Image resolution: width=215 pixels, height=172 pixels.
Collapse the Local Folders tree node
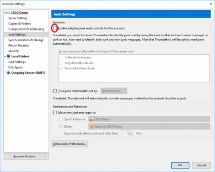5,56
